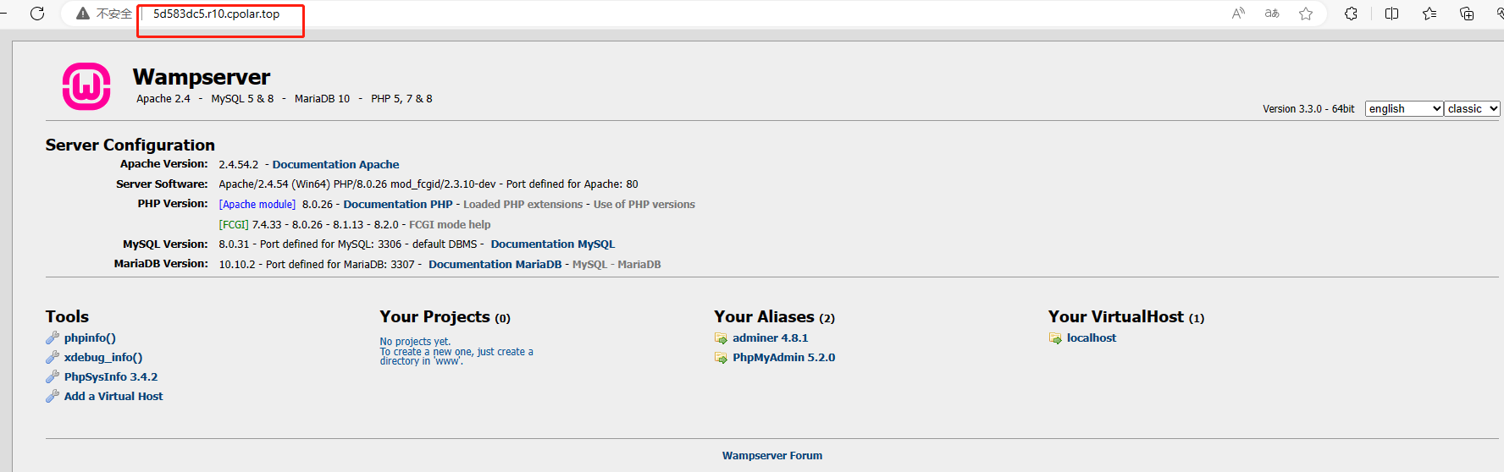Click 'Version 3.3.0 - 64bit' text
1504x472 pixels.
[1308, 108]
